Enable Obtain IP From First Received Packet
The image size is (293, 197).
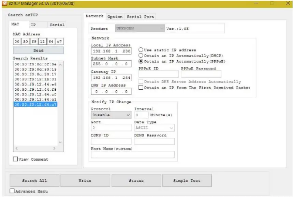click(141, 88)
